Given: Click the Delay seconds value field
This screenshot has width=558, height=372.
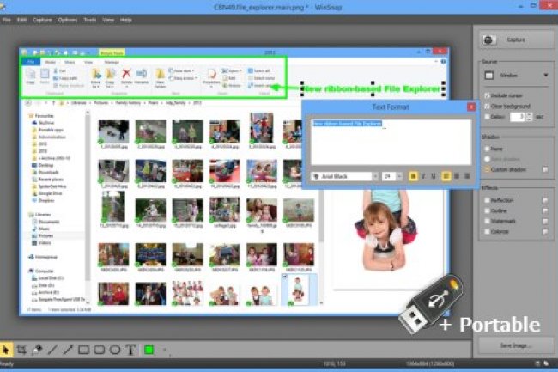Looking at the screenshot, I should click(518, 117).
